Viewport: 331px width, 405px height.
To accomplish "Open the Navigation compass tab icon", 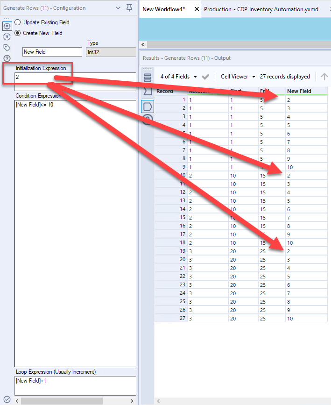I will coord(7,37).
